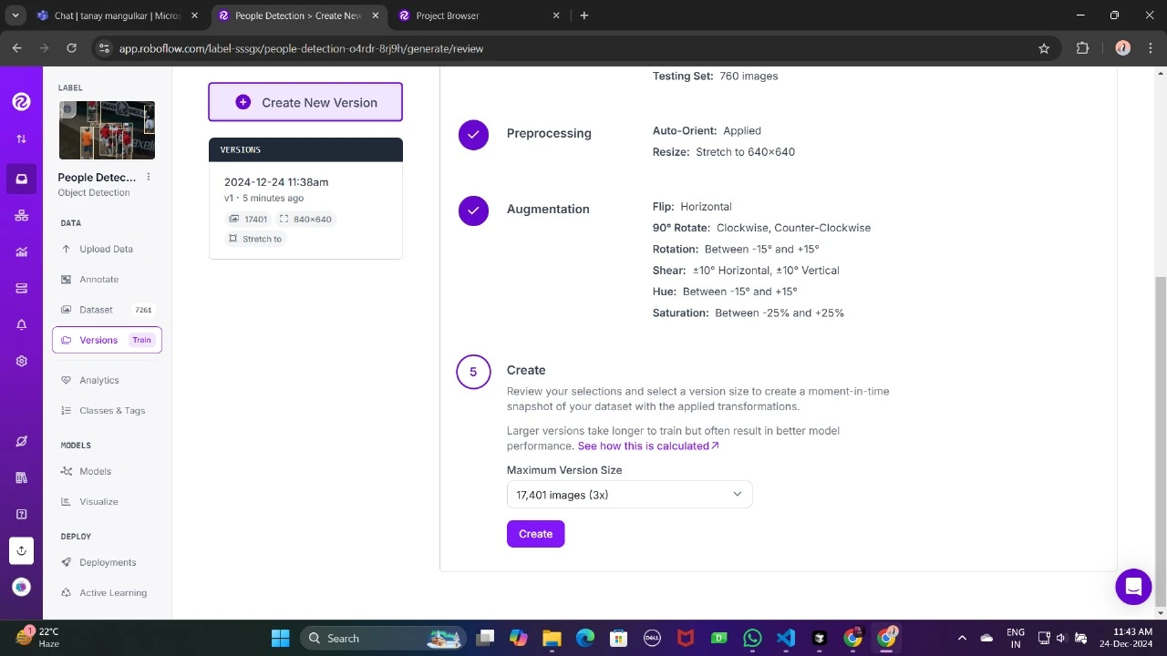Viewport: 1167px width, 656px height.
Task: Click the Roboflow logo in the purple rail
Action: [x=21, y=102]
